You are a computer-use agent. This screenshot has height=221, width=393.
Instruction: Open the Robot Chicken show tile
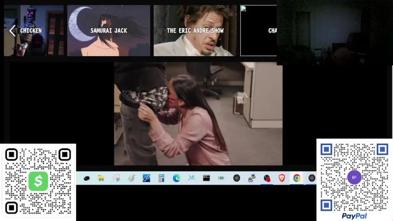pos(34,31)
